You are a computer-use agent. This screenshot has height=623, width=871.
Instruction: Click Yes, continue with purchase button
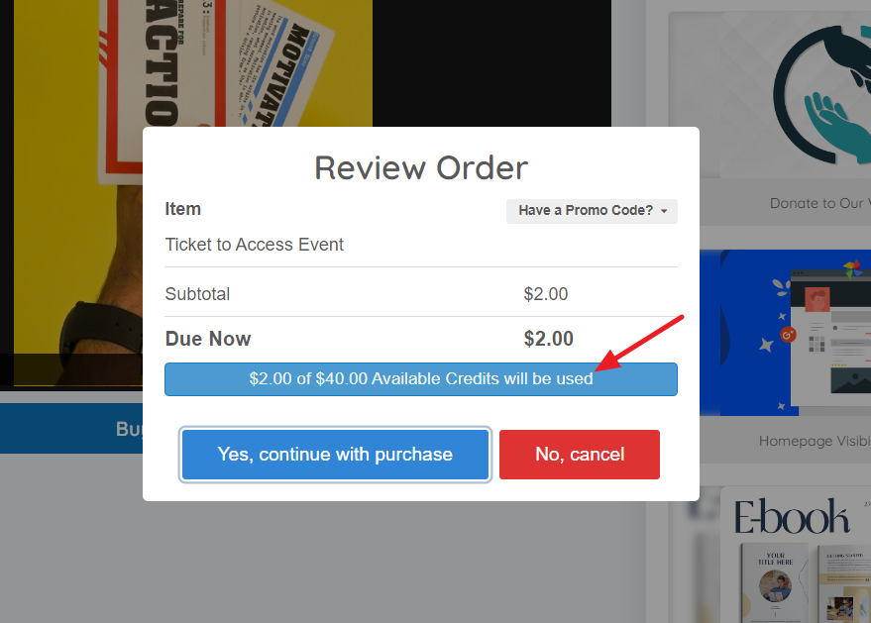[335, 455]
